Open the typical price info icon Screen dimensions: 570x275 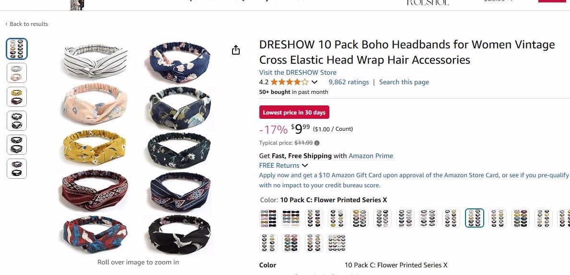pos(317,143)
